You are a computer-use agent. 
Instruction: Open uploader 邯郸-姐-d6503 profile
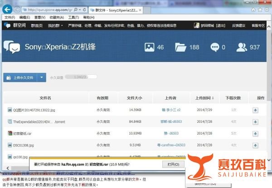pos(171,122)
